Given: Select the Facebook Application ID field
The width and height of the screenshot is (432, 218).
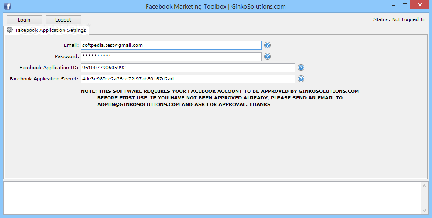Looking at the screenshot, I should tap(188, 68).
